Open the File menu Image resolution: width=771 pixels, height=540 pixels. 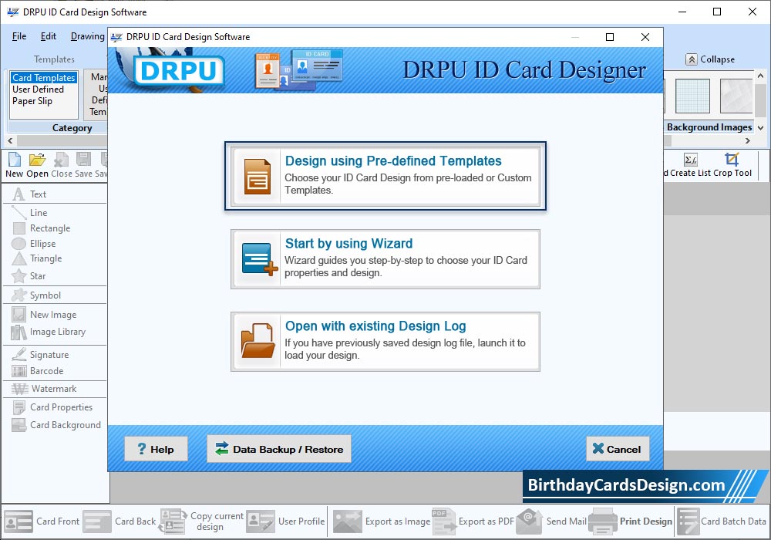(19, 36)
